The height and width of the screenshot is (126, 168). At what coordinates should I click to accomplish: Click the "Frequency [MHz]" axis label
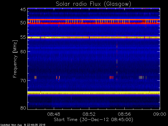point(15,59)
